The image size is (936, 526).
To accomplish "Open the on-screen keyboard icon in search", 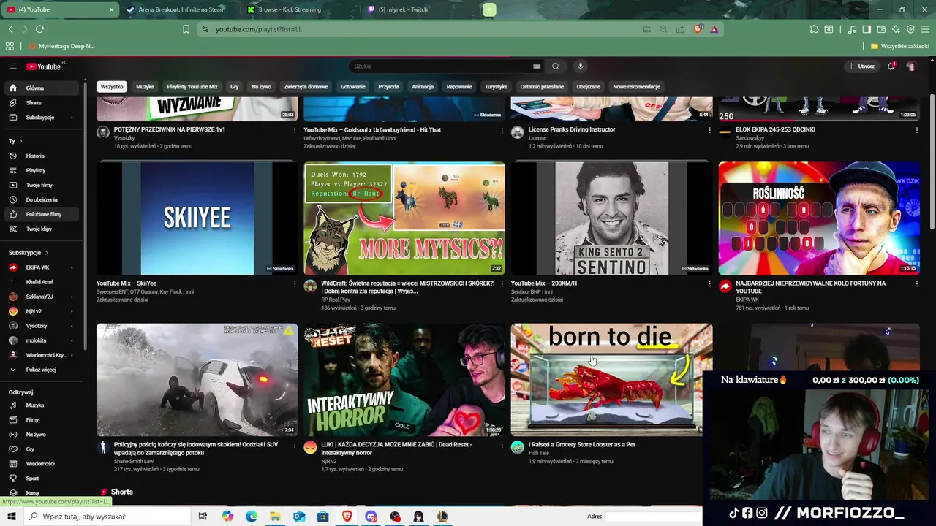I will pyautogui.click(x=537, y=66).
